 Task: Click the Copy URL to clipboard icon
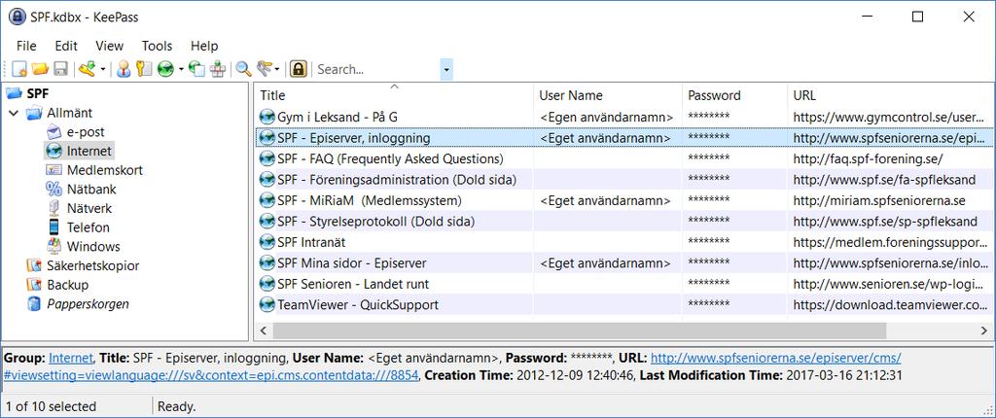197,69
